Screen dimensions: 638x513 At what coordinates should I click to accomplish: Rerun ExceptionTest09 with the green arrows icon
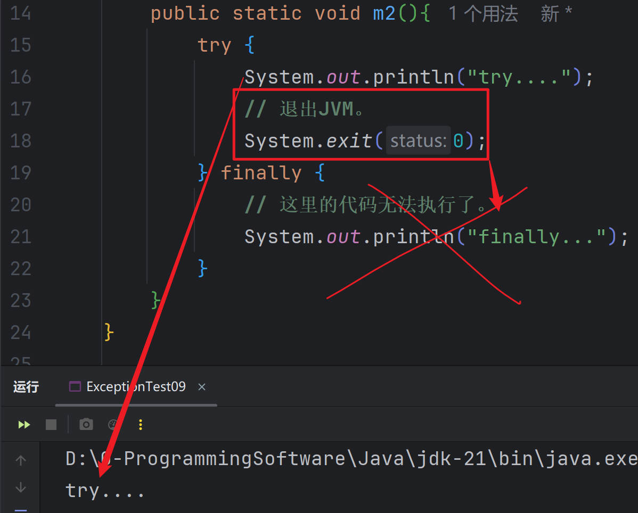click(24, 425)
